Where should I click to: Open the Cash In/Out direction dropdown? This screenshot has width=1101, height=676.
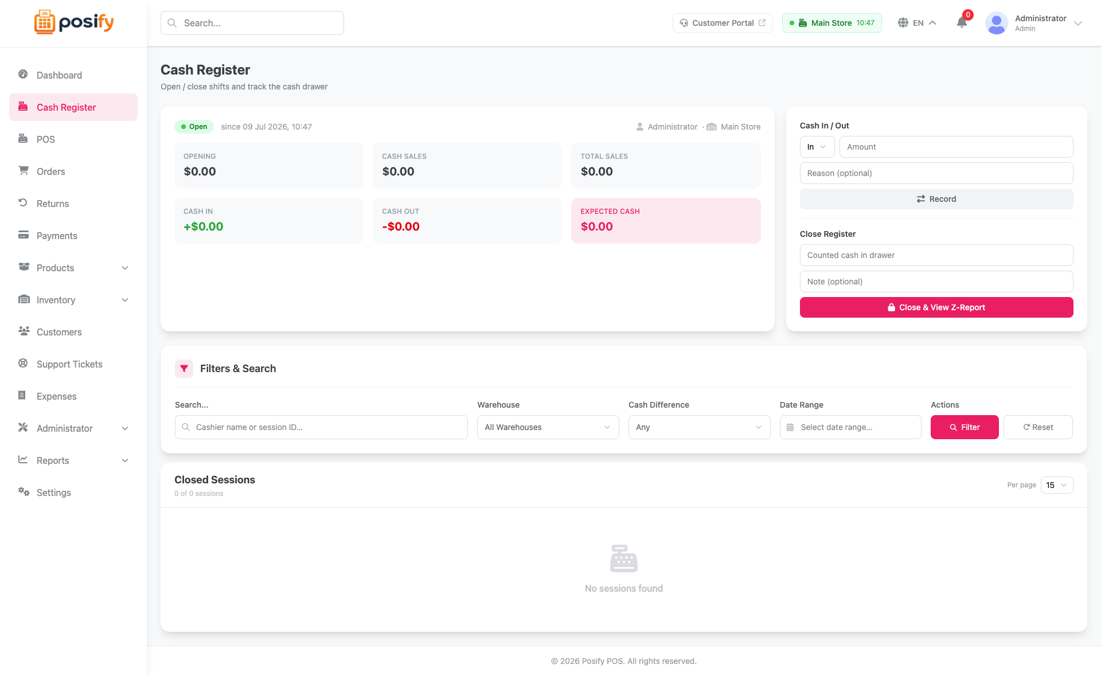pos(817,147)
